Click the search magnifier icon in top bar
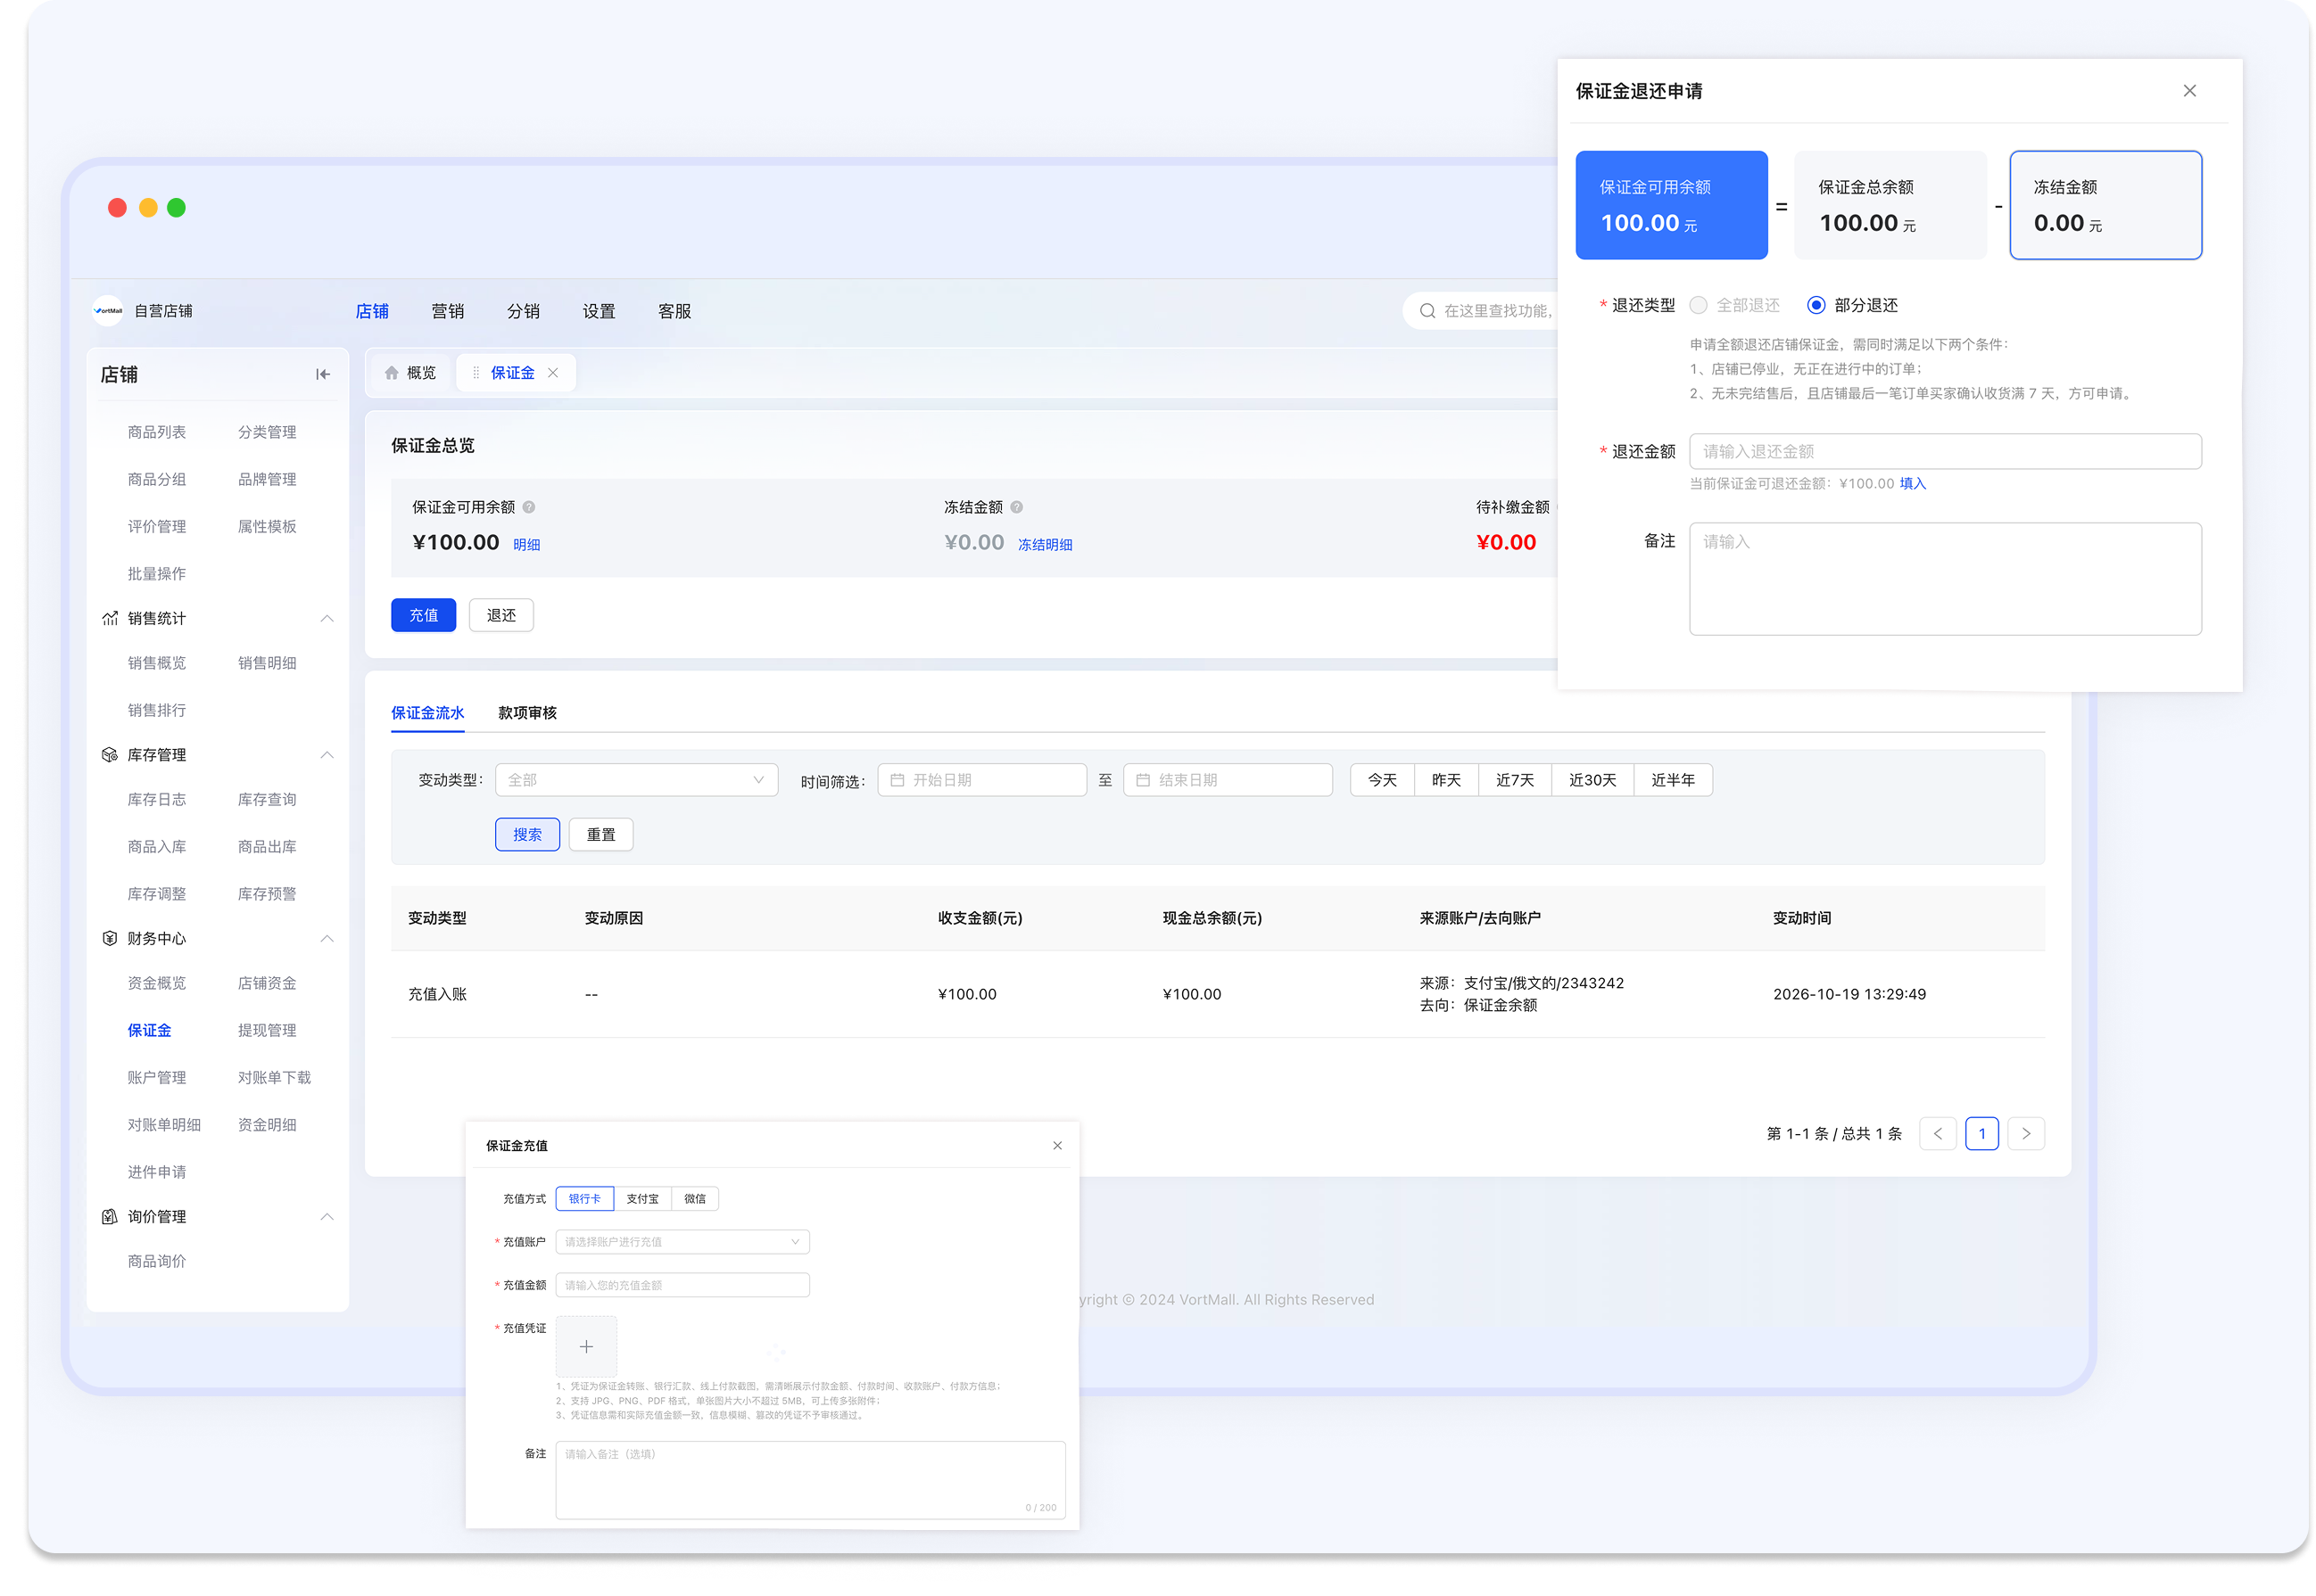2316x1596 pixels. click(1427, 311)
